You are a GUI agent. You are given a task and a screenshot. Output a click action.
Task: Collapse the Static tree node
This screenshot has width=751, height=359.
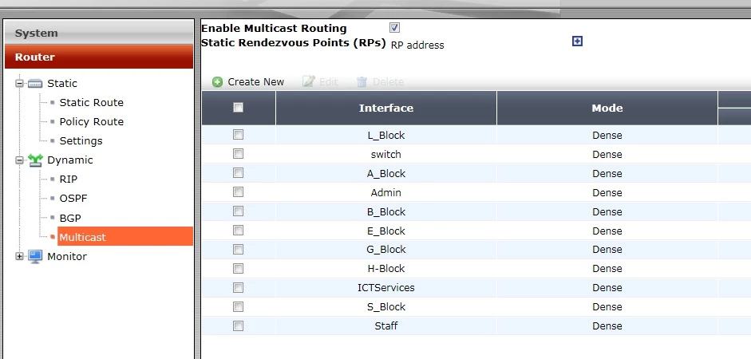[20, 83]
